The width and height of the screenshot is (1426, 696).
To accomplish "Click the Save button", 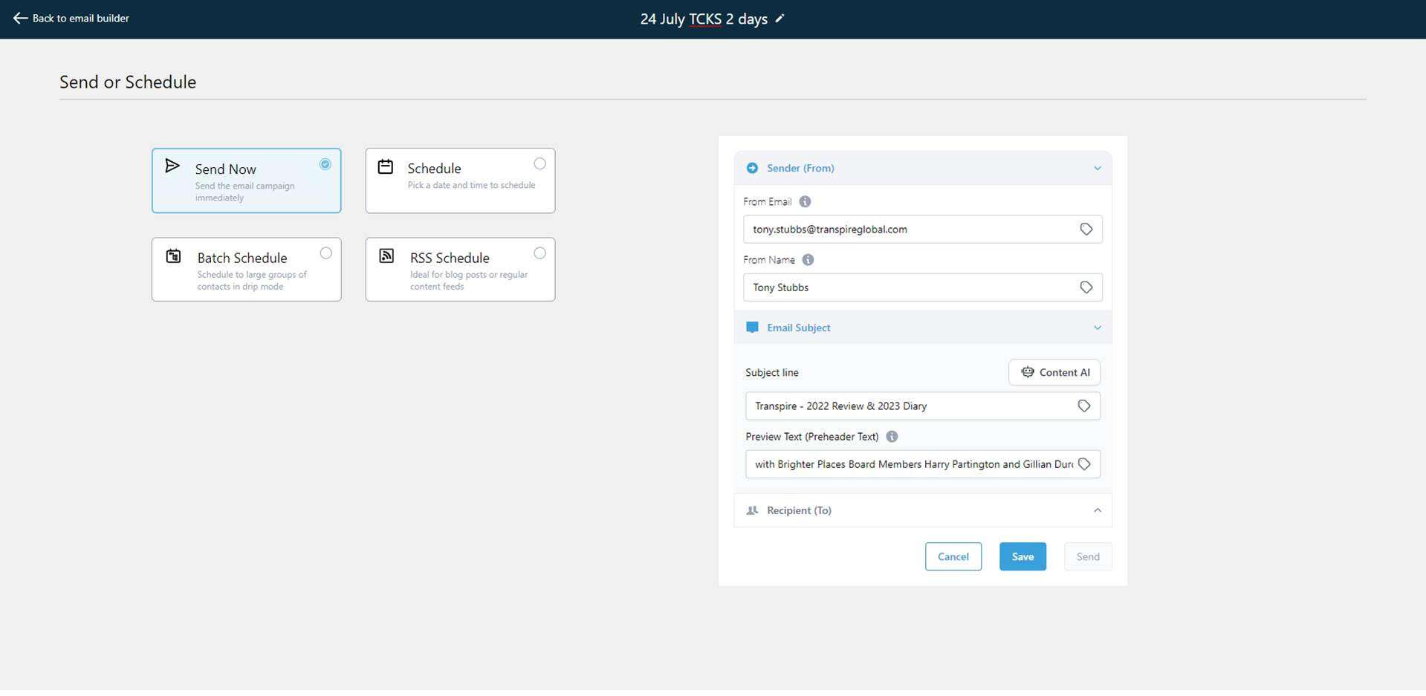I will pyautogui.click(x=1022, y=556).
